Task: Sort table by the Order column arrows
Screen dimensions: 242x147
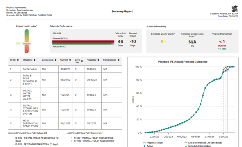Action: tap(18, 60)
